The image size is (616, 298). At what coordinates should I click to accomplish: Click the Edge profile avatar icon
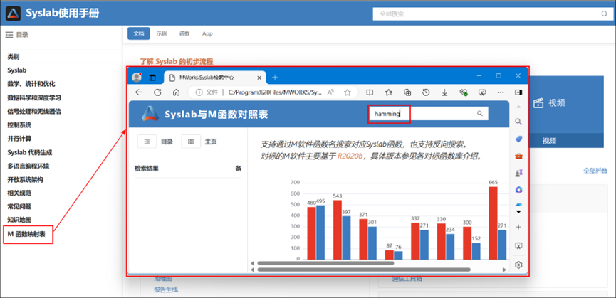tap(137, 77)
